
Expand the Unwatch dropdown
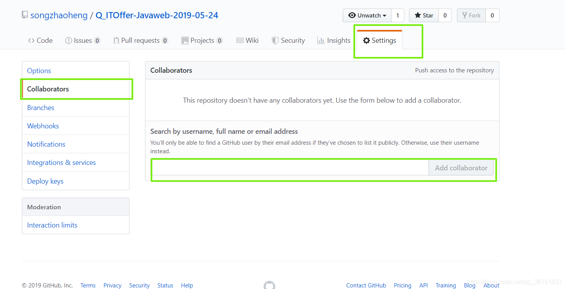tap(367, 15)
